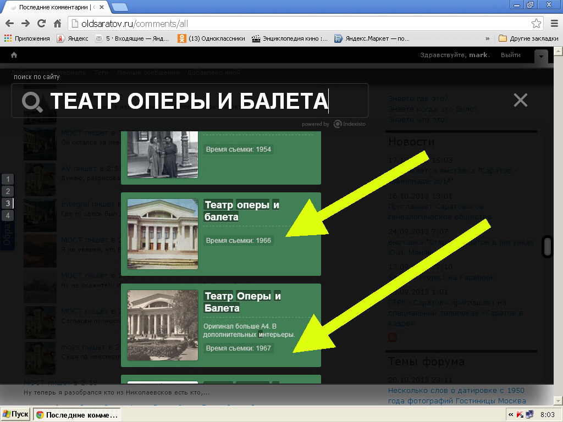The width and height of the screenshot is (563, 422).
Task: Show hidden system tray icons
Action: tap(511, 414)
